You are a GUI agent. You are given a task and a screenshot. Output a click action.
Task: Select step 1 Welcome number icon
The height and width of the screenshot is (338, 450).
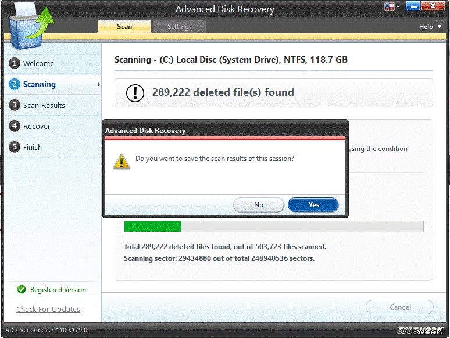coord(14,63)
